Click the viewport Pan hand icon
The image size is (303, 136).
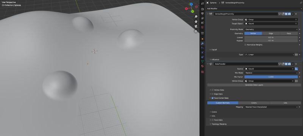pyautogui.click(x=196, y=21)
